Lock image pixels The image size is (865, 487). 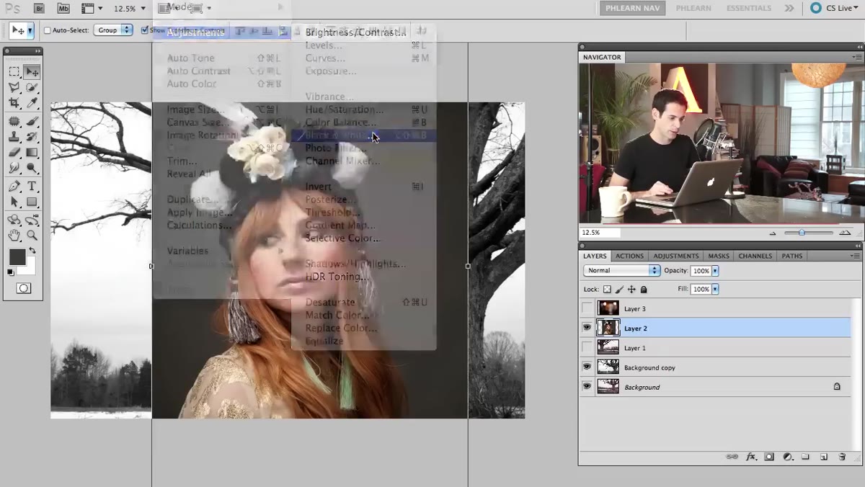(x=619, y=289)
